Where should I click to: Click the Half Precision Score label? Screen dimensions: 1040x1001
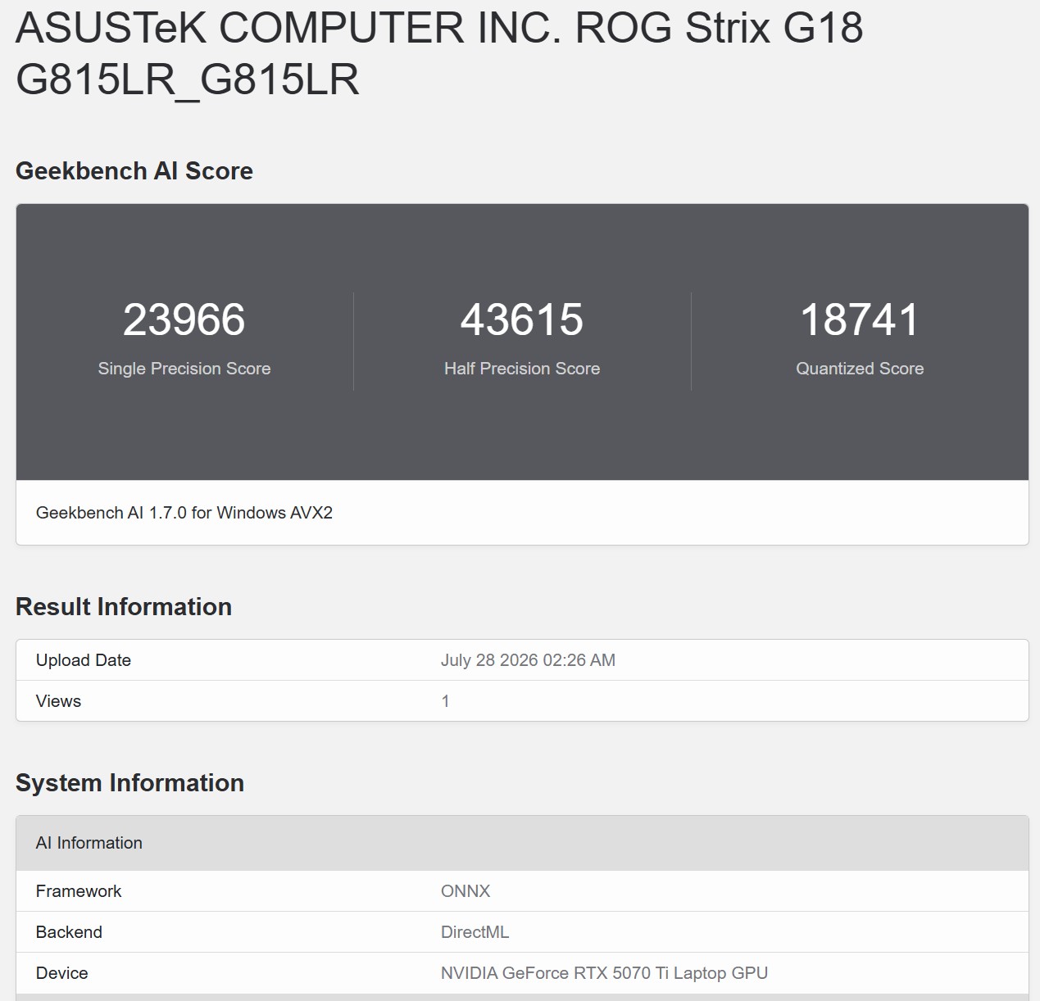click(x=522, y=369)
